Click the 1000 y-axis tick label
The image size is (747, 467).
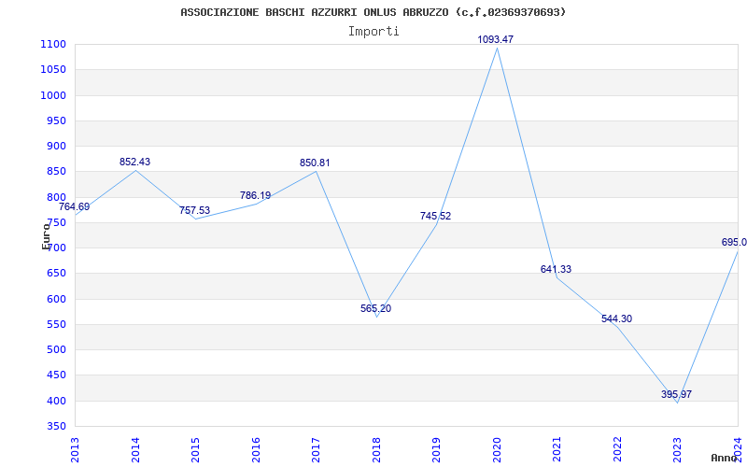[x=54, y=96]
